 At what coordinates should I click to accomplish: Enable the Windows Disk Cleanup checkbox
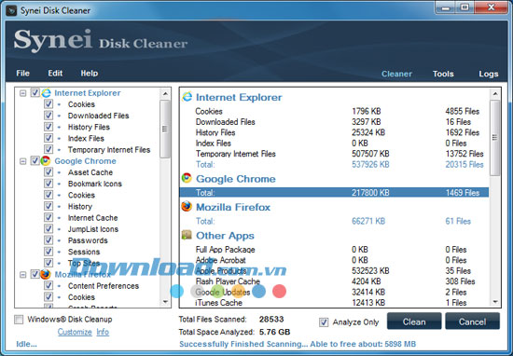pos(19,320)
